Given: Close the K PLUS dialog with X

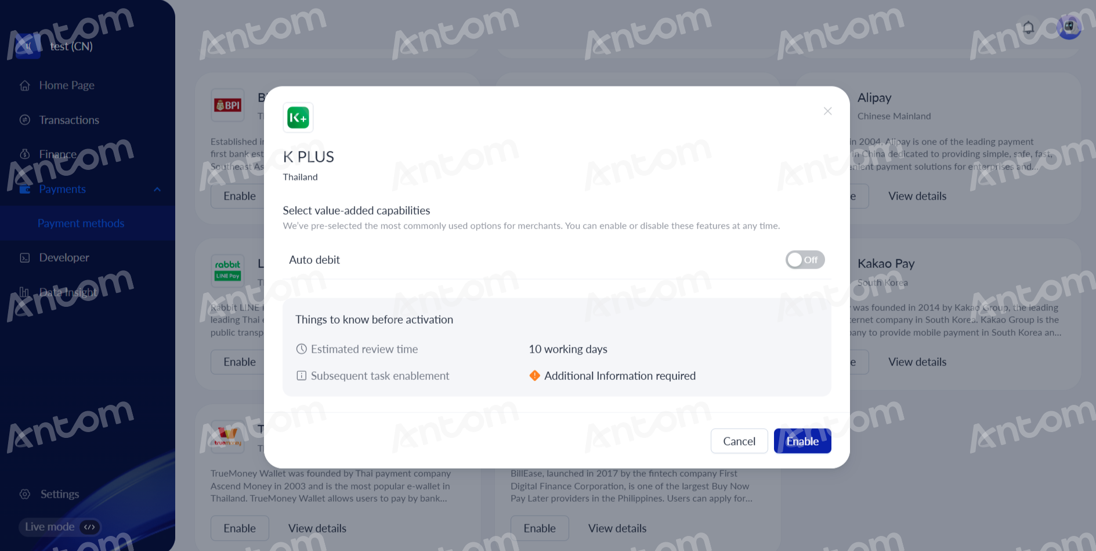Looking at the screenshot, I should (x=827, y=111).
